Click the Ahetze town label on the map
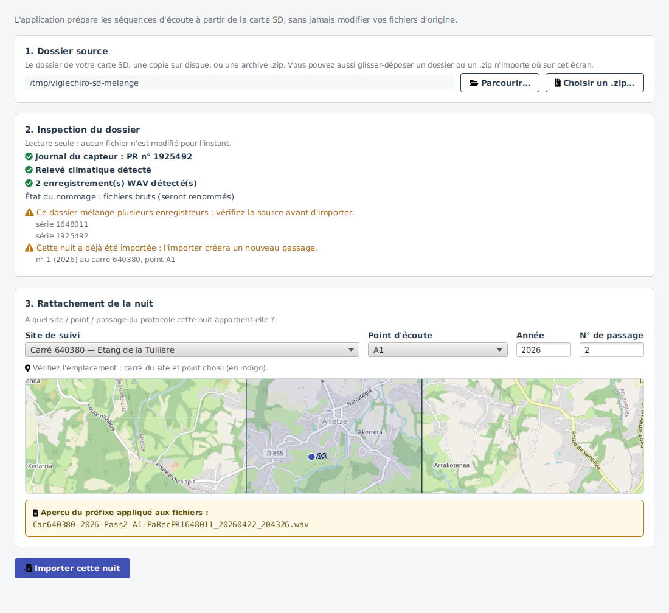 click(334, 421)
